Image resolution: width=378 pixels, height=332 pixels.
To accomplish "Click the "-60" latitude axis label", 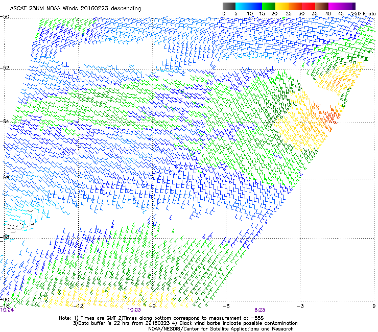I will point(5,299).
